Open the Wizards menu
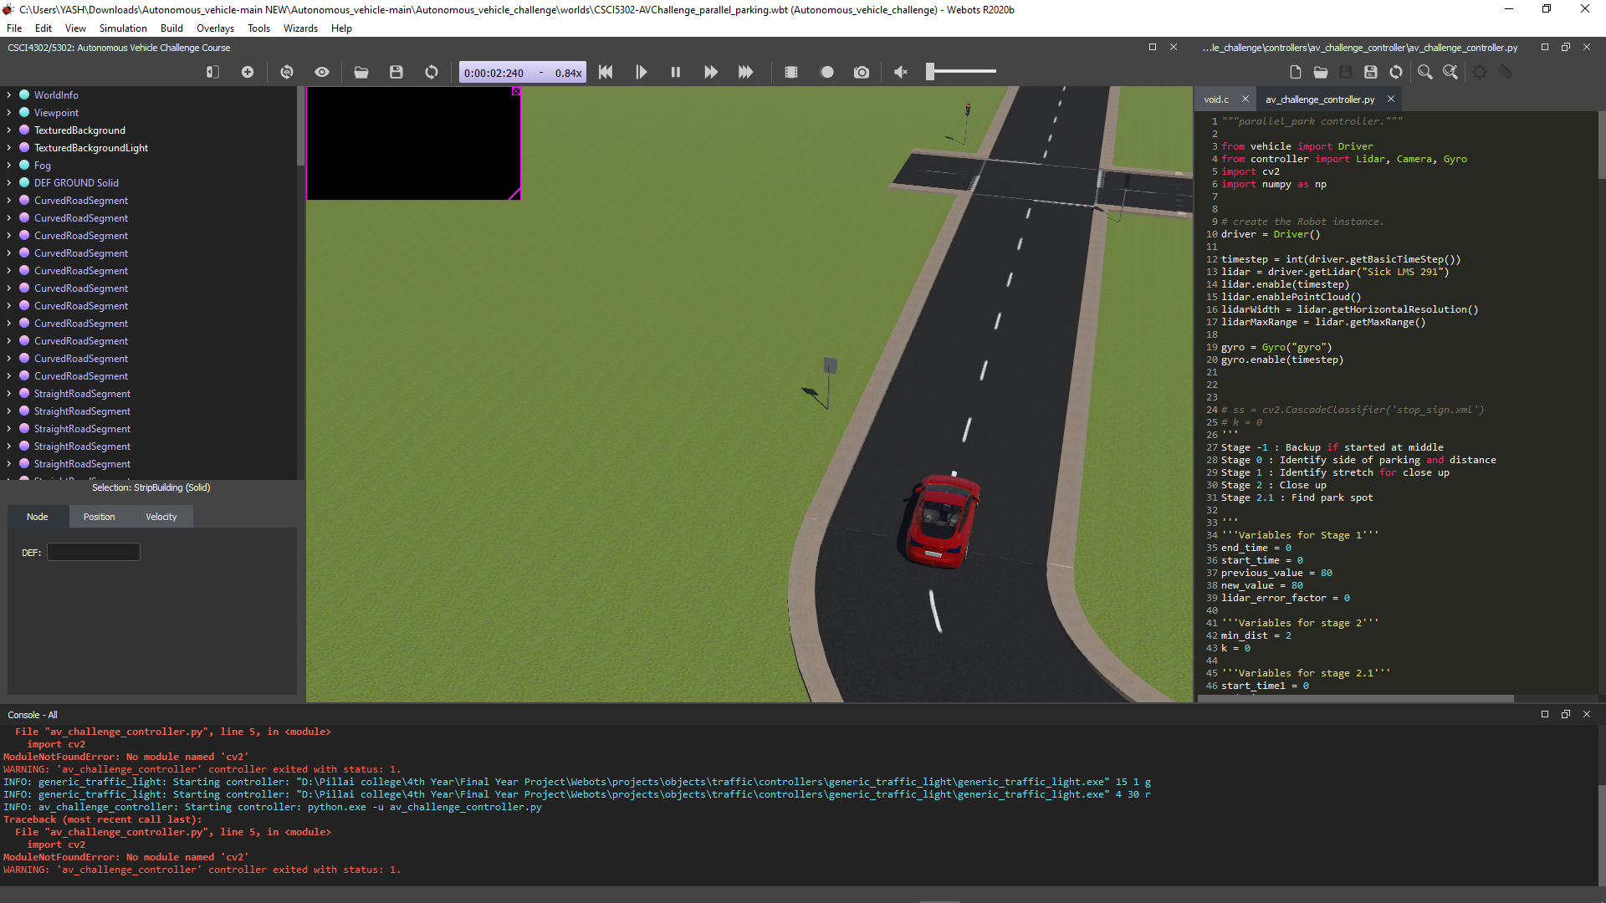The width and height of the screenshot is (1606, 903). (300, 28)
